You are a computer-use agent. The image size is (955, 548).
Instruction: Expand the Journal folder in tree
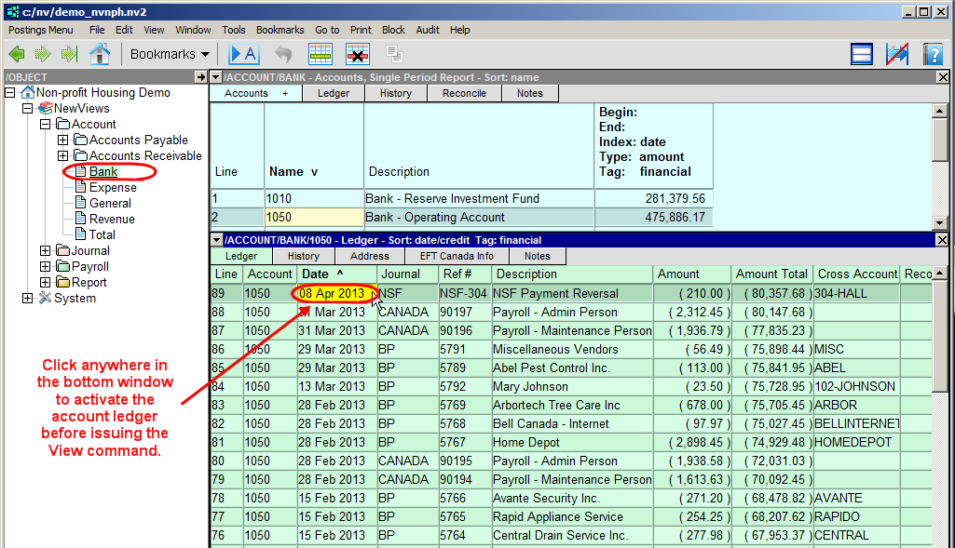[x=46, y=250]
